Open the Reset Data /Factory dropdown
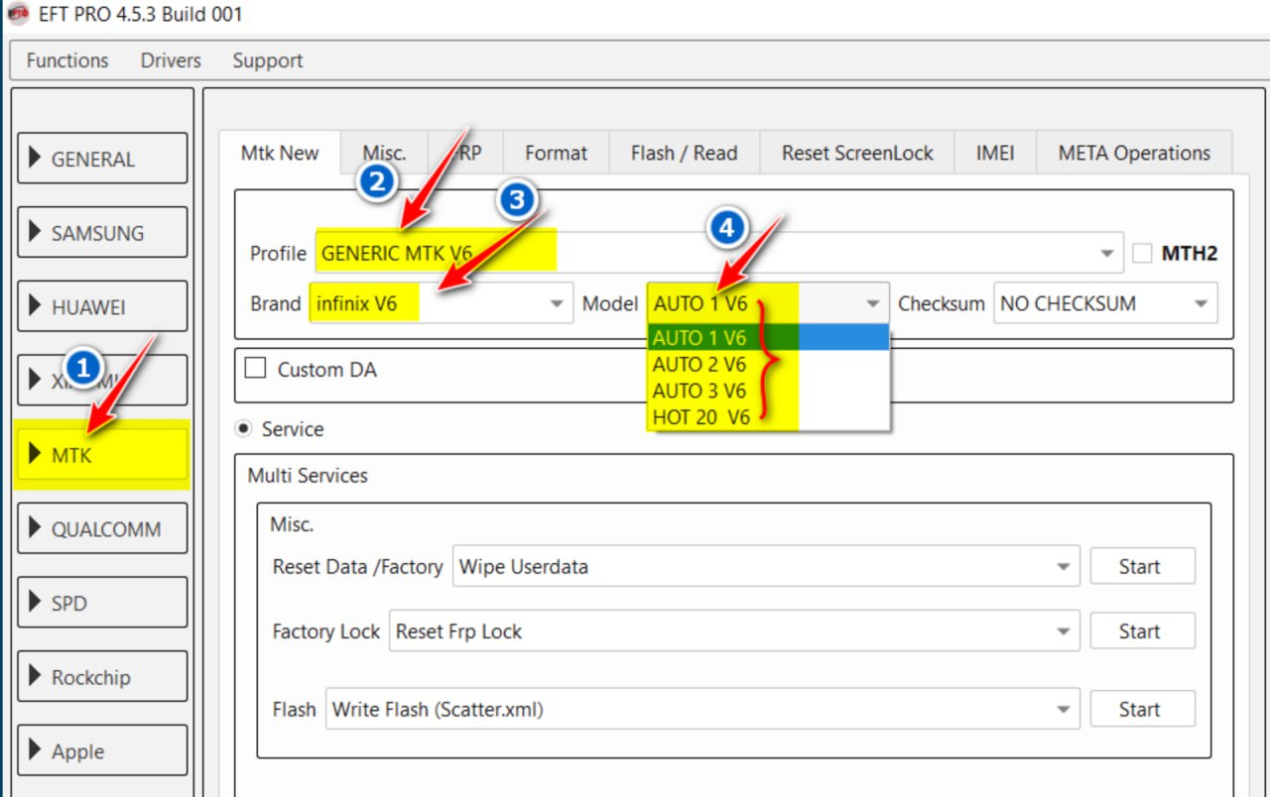 [766, 567]
